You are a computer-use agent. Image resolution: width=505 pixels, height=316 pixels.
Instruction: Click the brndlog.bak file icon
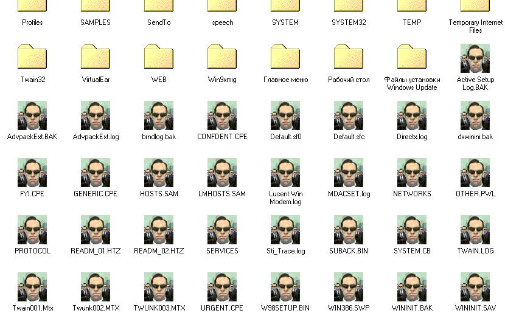tap(159, 115)
